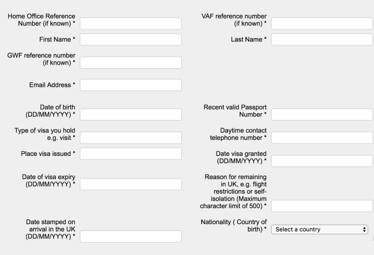Image resolution: width=374 pixels, height=255 pixels.
Task: Click the Date stamped on arrival field
Action: coord(131,237)
